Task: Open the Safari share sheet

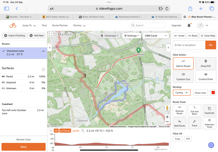Action: 190,9
